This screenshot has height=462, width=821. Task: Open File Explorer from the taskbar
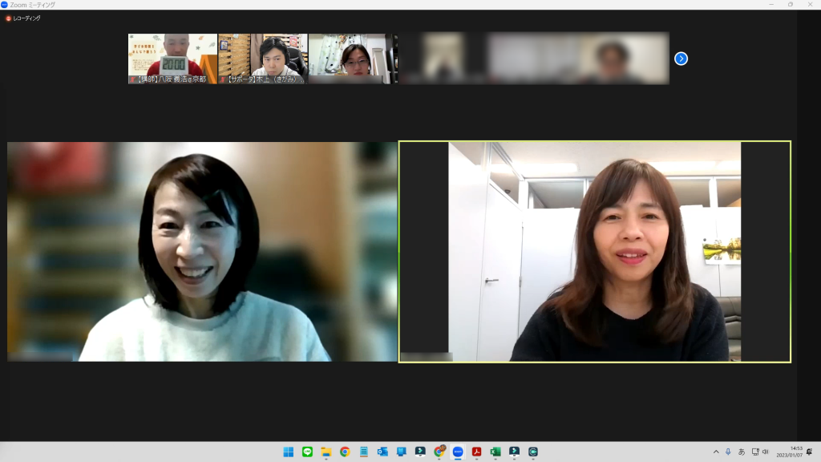[x=326, y=452]
